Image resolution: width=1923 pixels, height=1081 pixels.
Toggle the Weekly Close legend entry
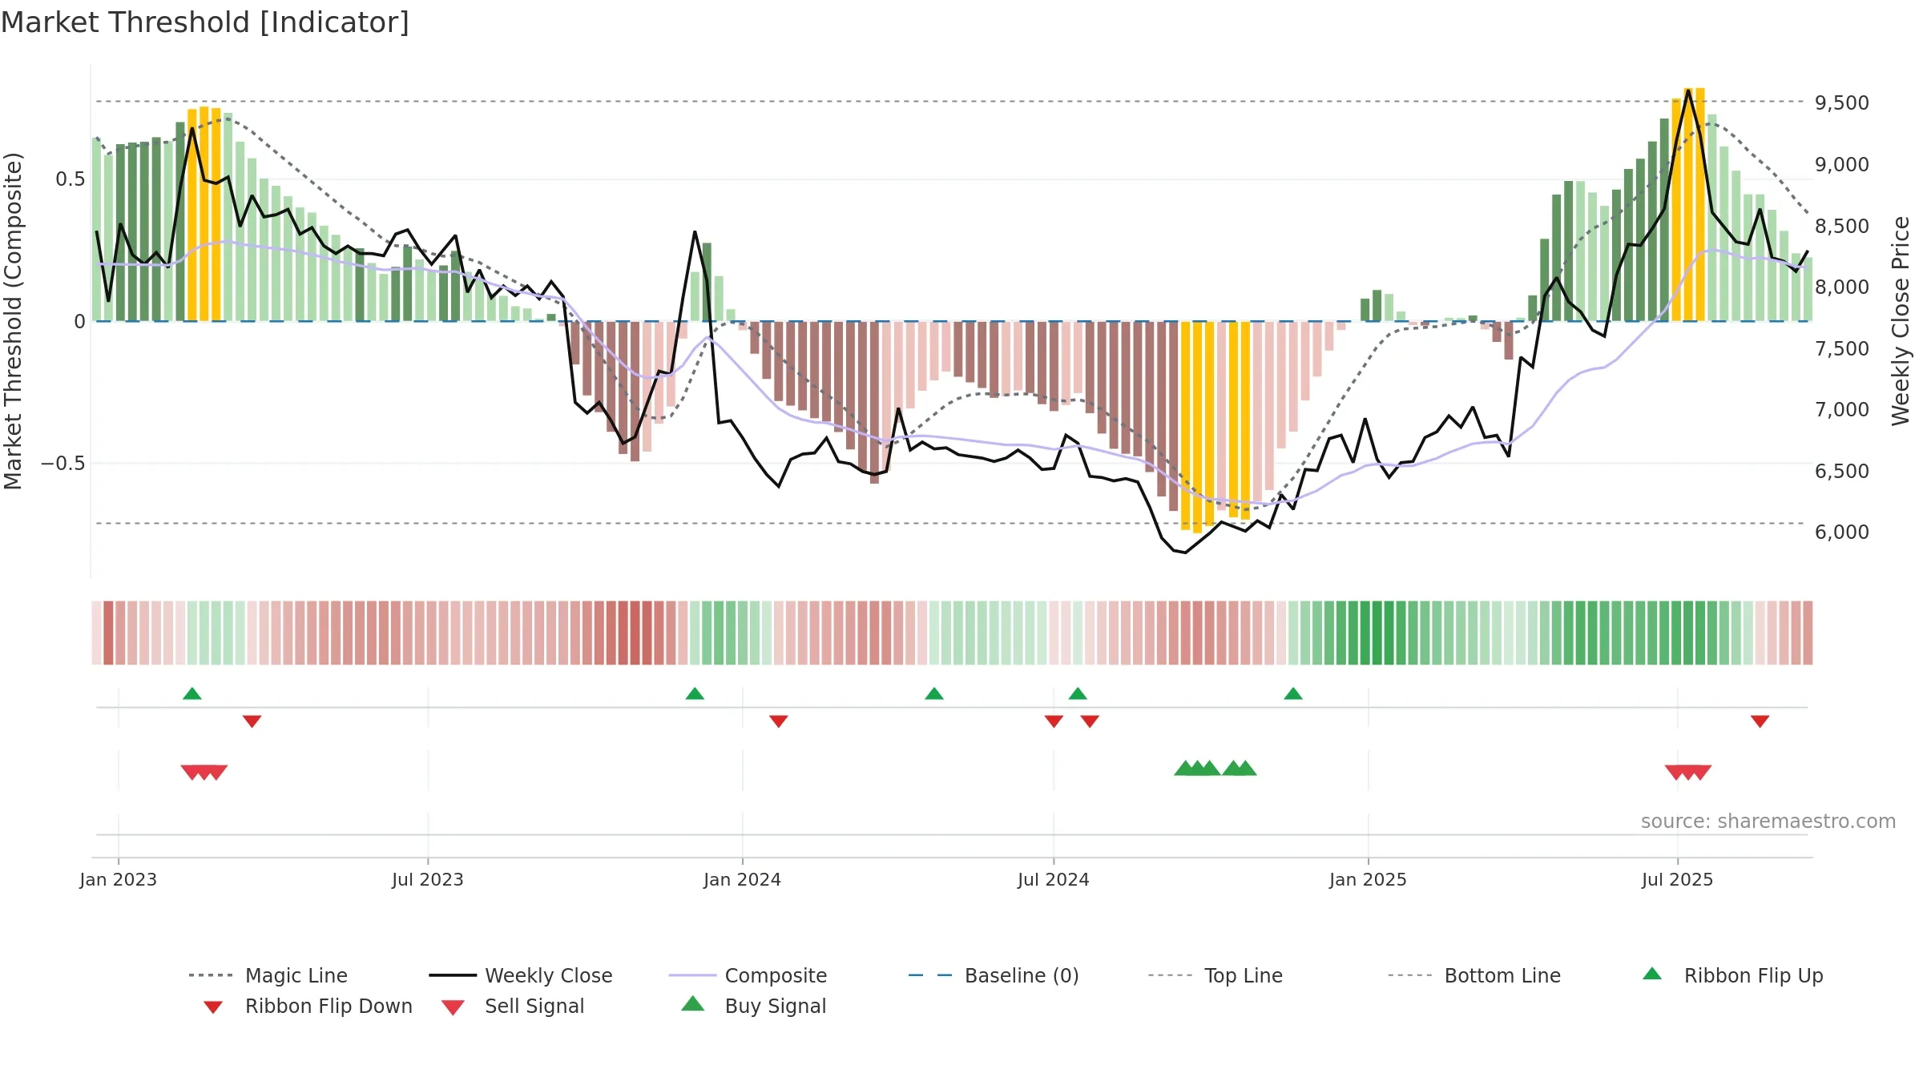tap(521, 975)
